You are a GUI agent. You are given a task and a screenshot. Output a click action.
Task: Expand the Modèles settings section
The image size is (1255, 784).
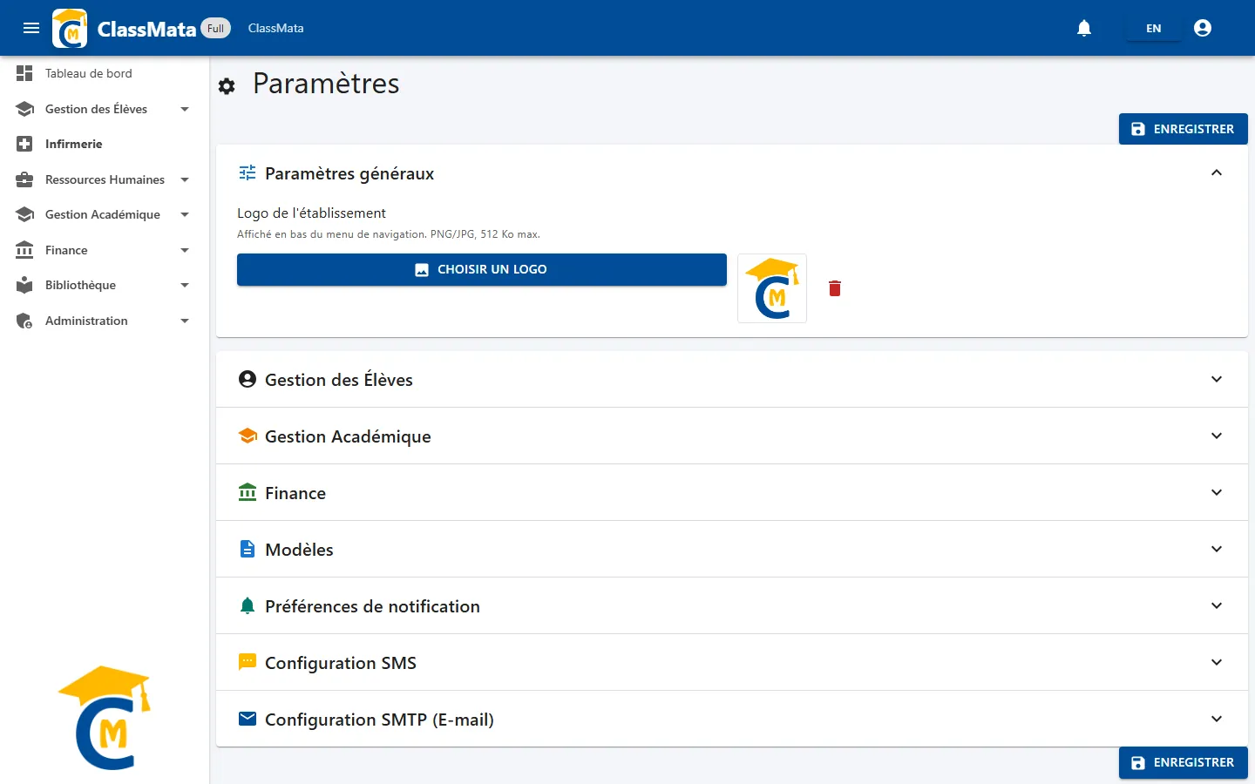pyautogui.click(x=732, y=549)
